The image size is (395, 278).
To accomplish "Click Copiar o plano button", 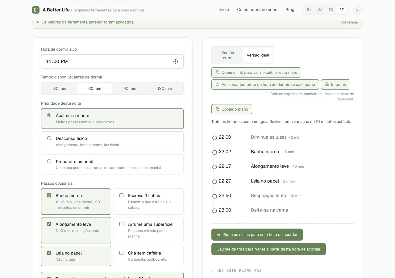I will pos(232,109).
